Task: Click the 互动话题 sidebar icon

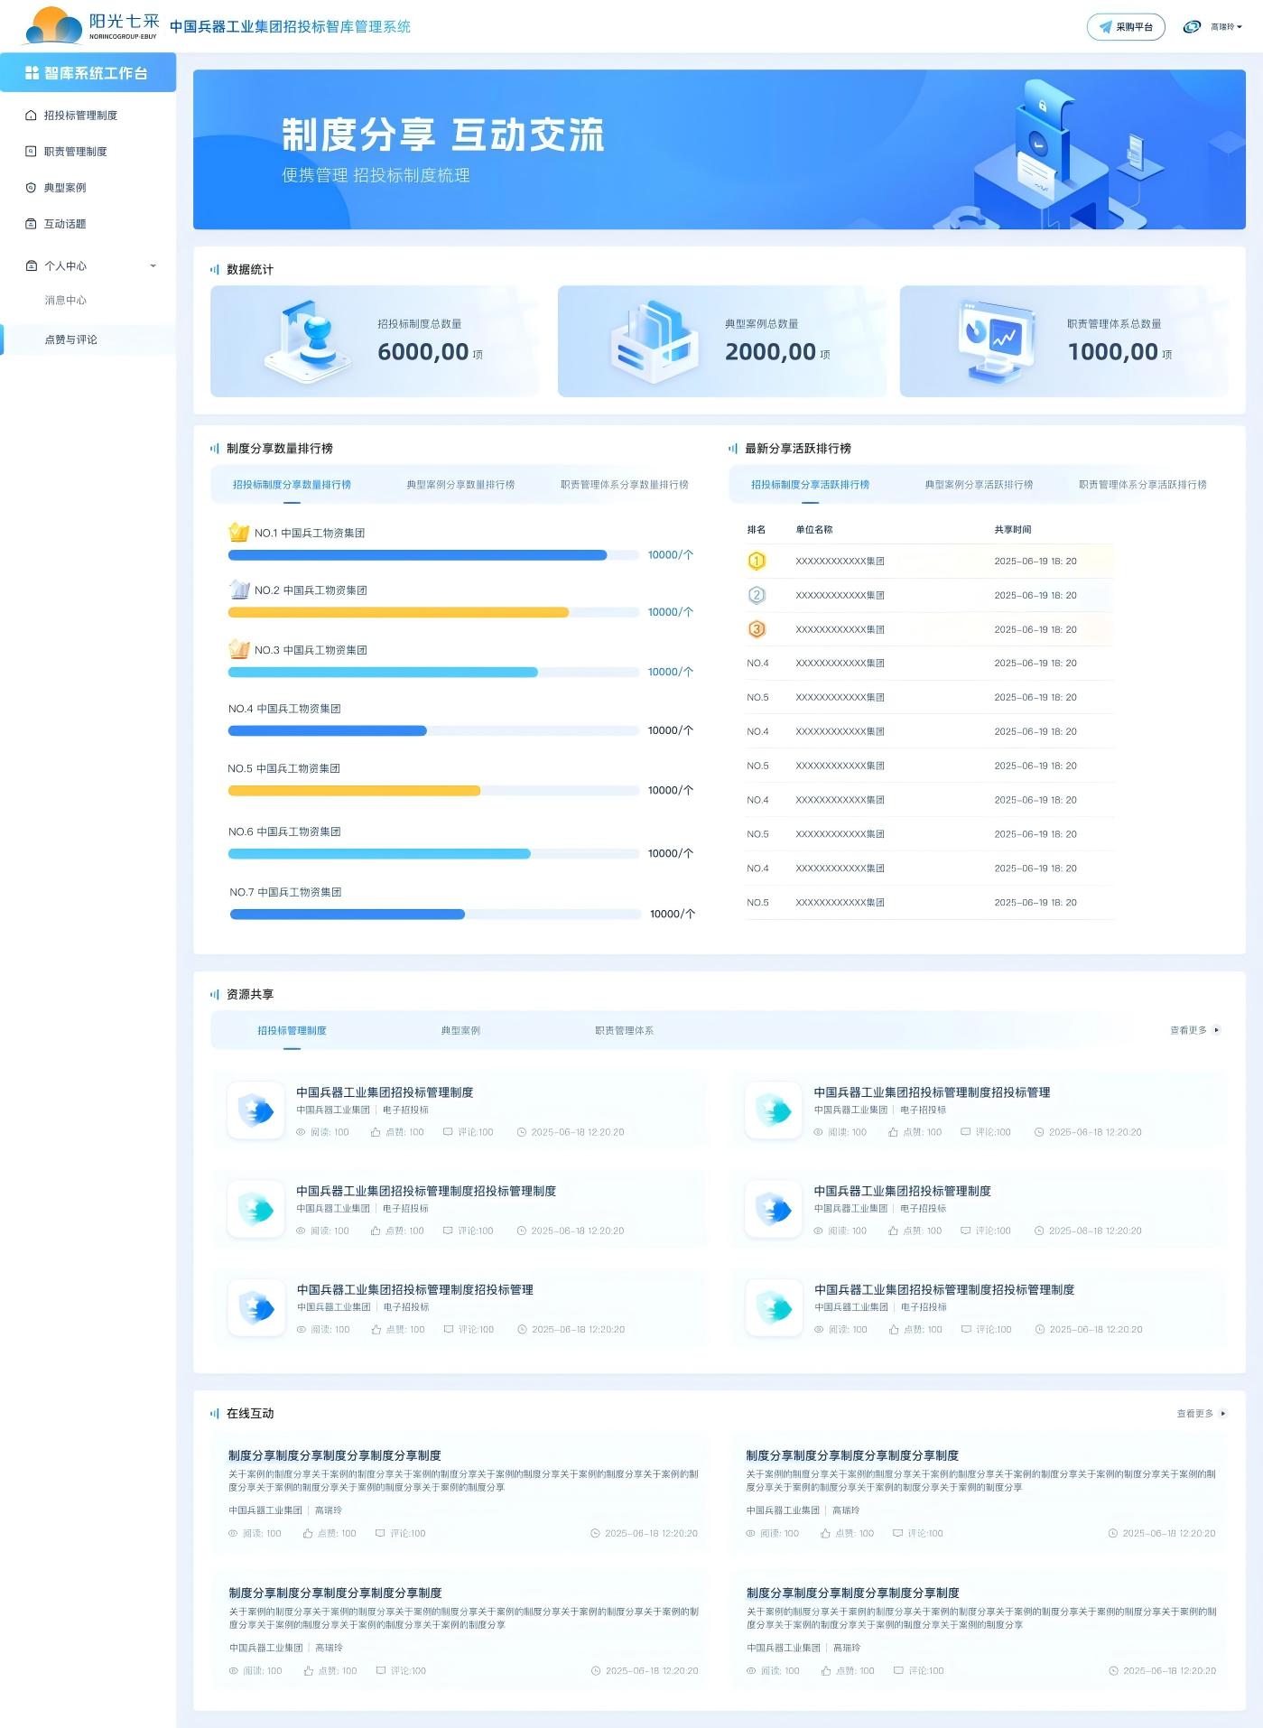Action: pyautogui.click(x=31, y=224)
